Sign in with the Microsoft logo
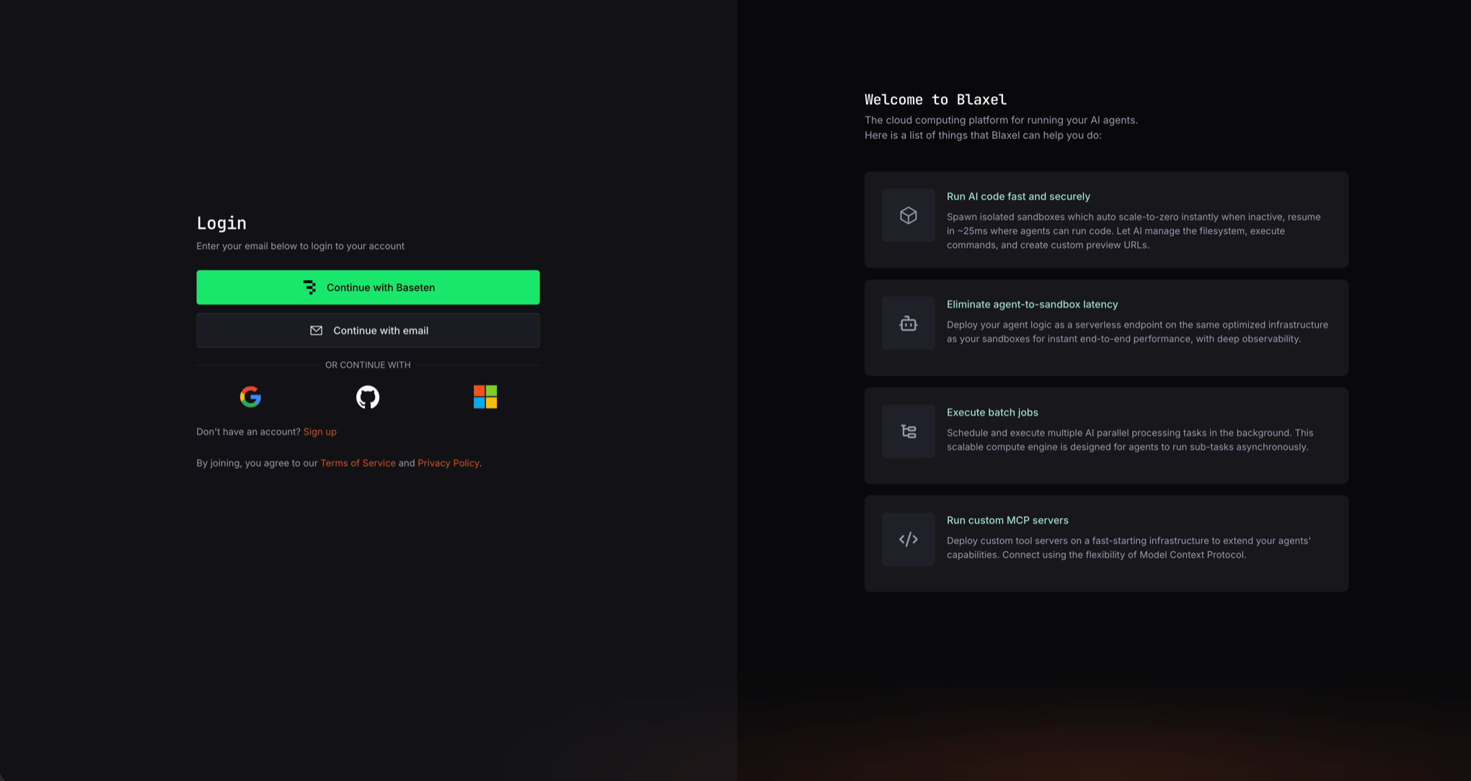 pyautogui.click(x=485, y=397)
